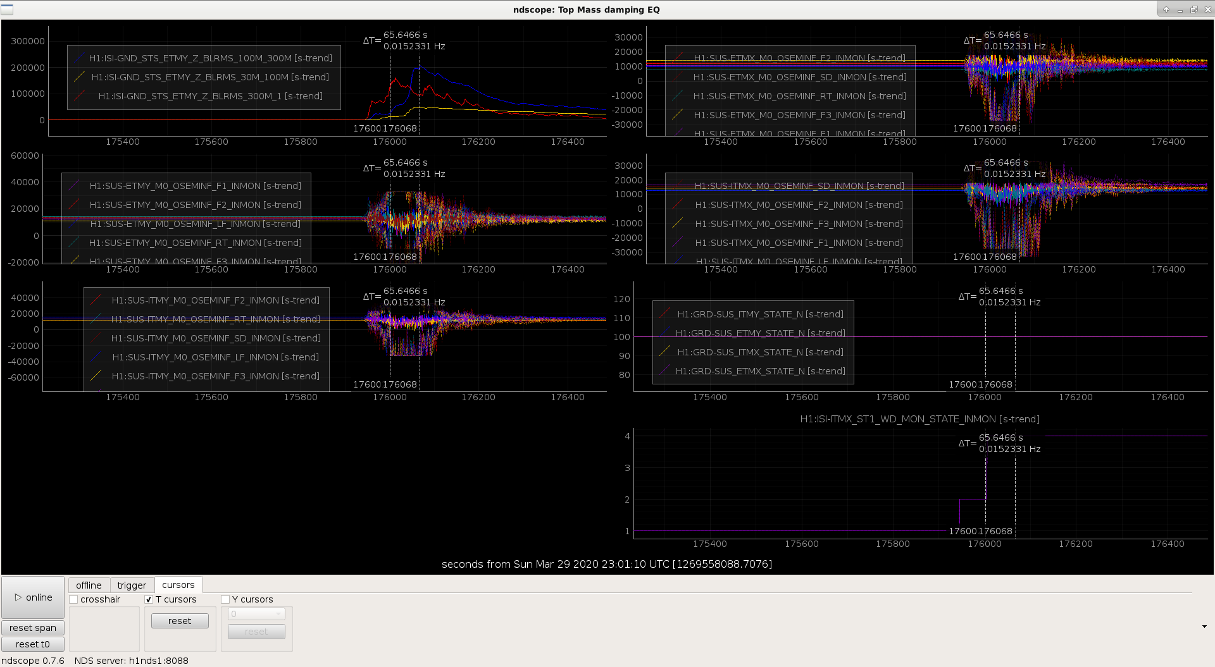
Task: Select the cursors tab
Action: (x=178, y=585)
